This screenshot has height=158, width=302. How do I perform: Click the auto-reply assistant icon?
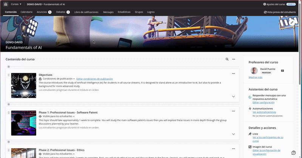point(250,97)
